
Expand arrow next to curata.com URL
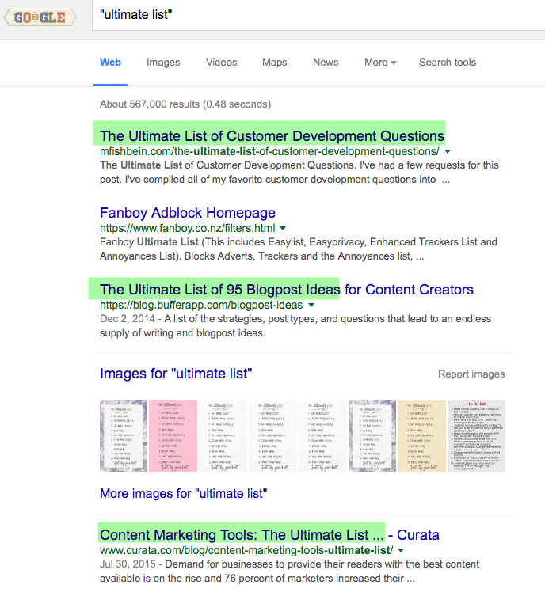[402, 550]
